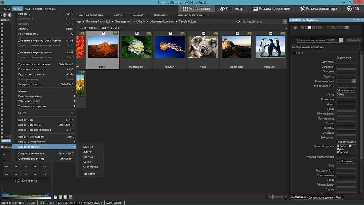Open the quick search dropdown arrow

[x=285, y=22]
